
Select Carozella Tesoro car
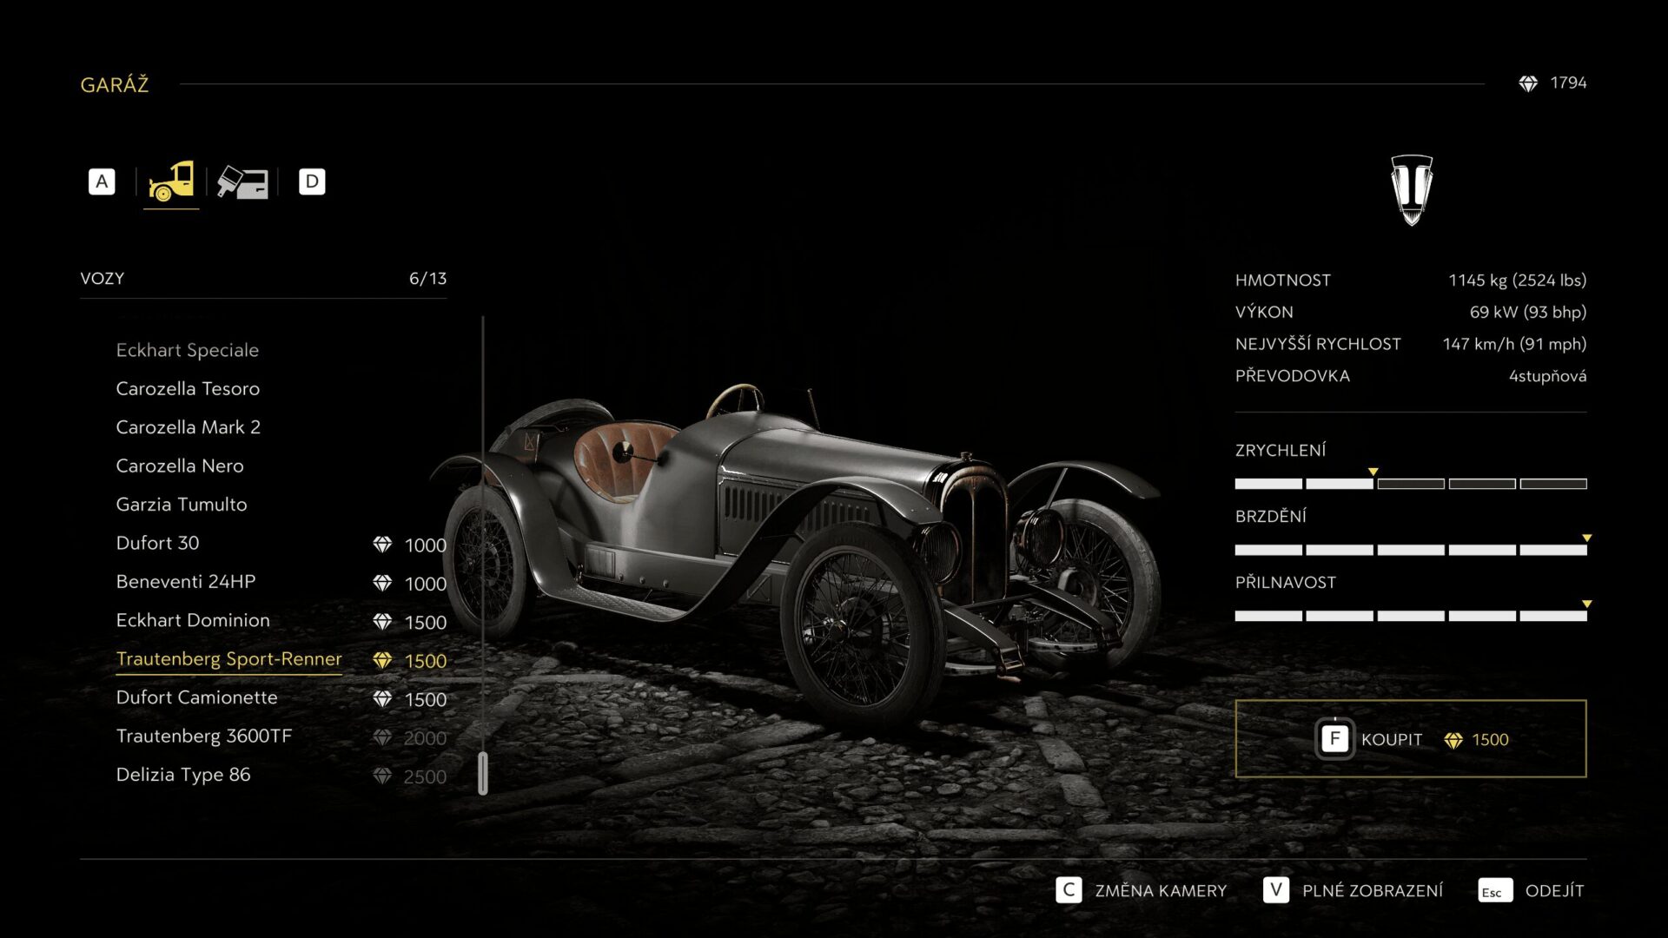[x=188, y=388]
